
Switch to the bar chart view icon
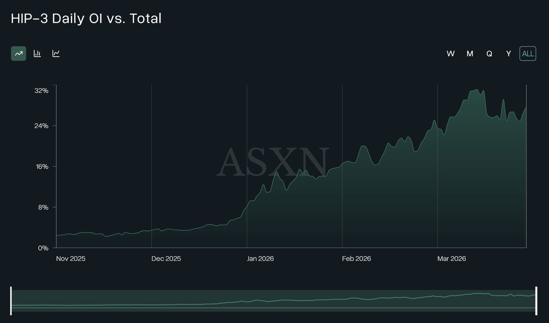38,53
